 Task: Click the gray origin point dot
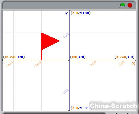pos(69,60)
